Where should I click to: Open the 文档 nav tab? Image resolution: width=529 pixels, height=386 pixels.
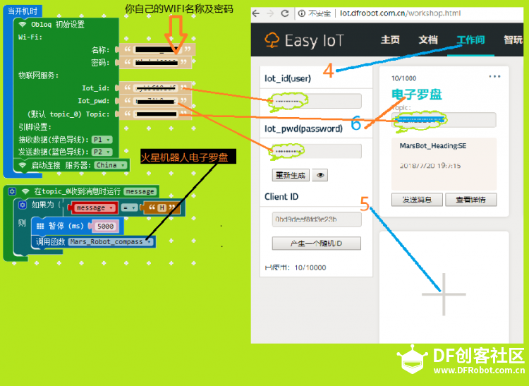click(428, 40)
